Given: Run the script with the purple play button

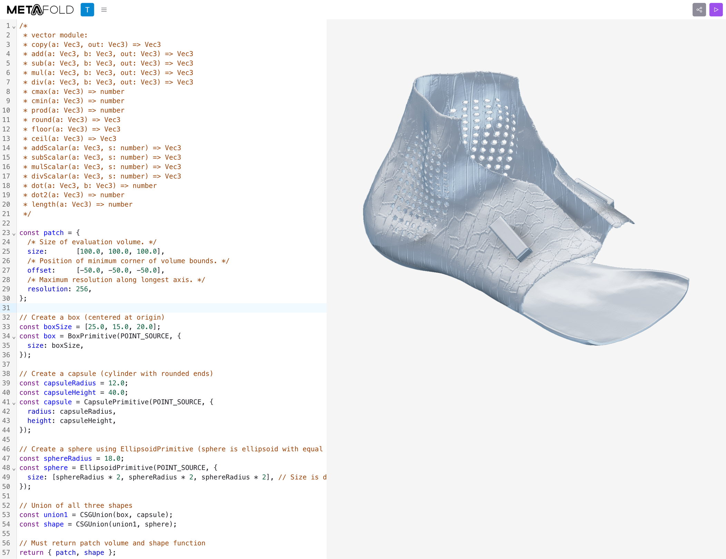Looking at the screenshot, I should (x=716, y=10).
